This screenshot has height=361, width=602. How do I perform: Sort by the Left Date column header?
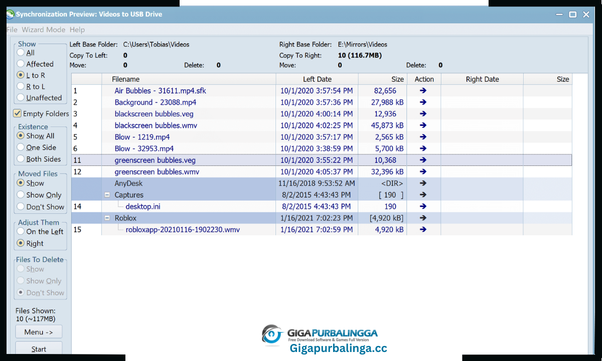[x=317, y=79]
